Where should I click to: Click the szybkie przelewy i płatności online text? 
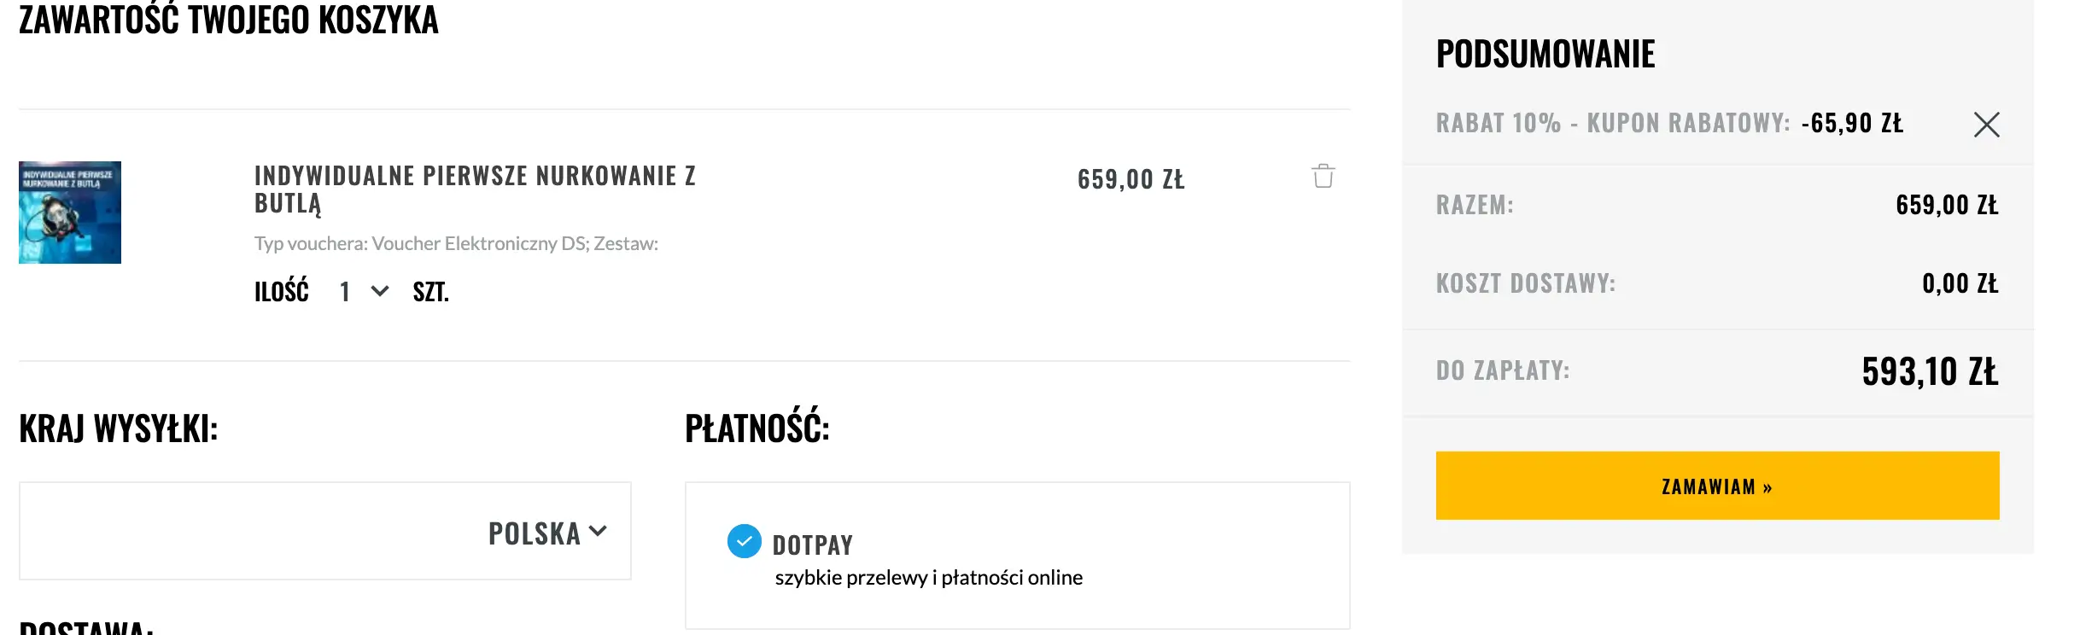[928, 578]
